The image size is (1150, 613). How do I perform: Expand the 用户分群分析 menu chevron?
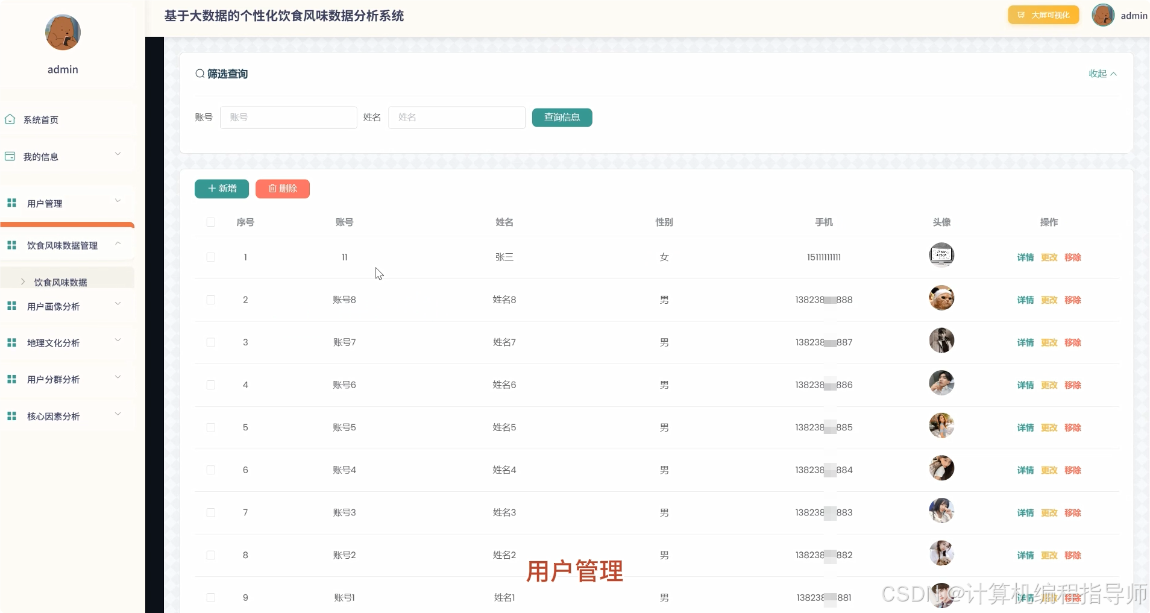click(118, 377)
